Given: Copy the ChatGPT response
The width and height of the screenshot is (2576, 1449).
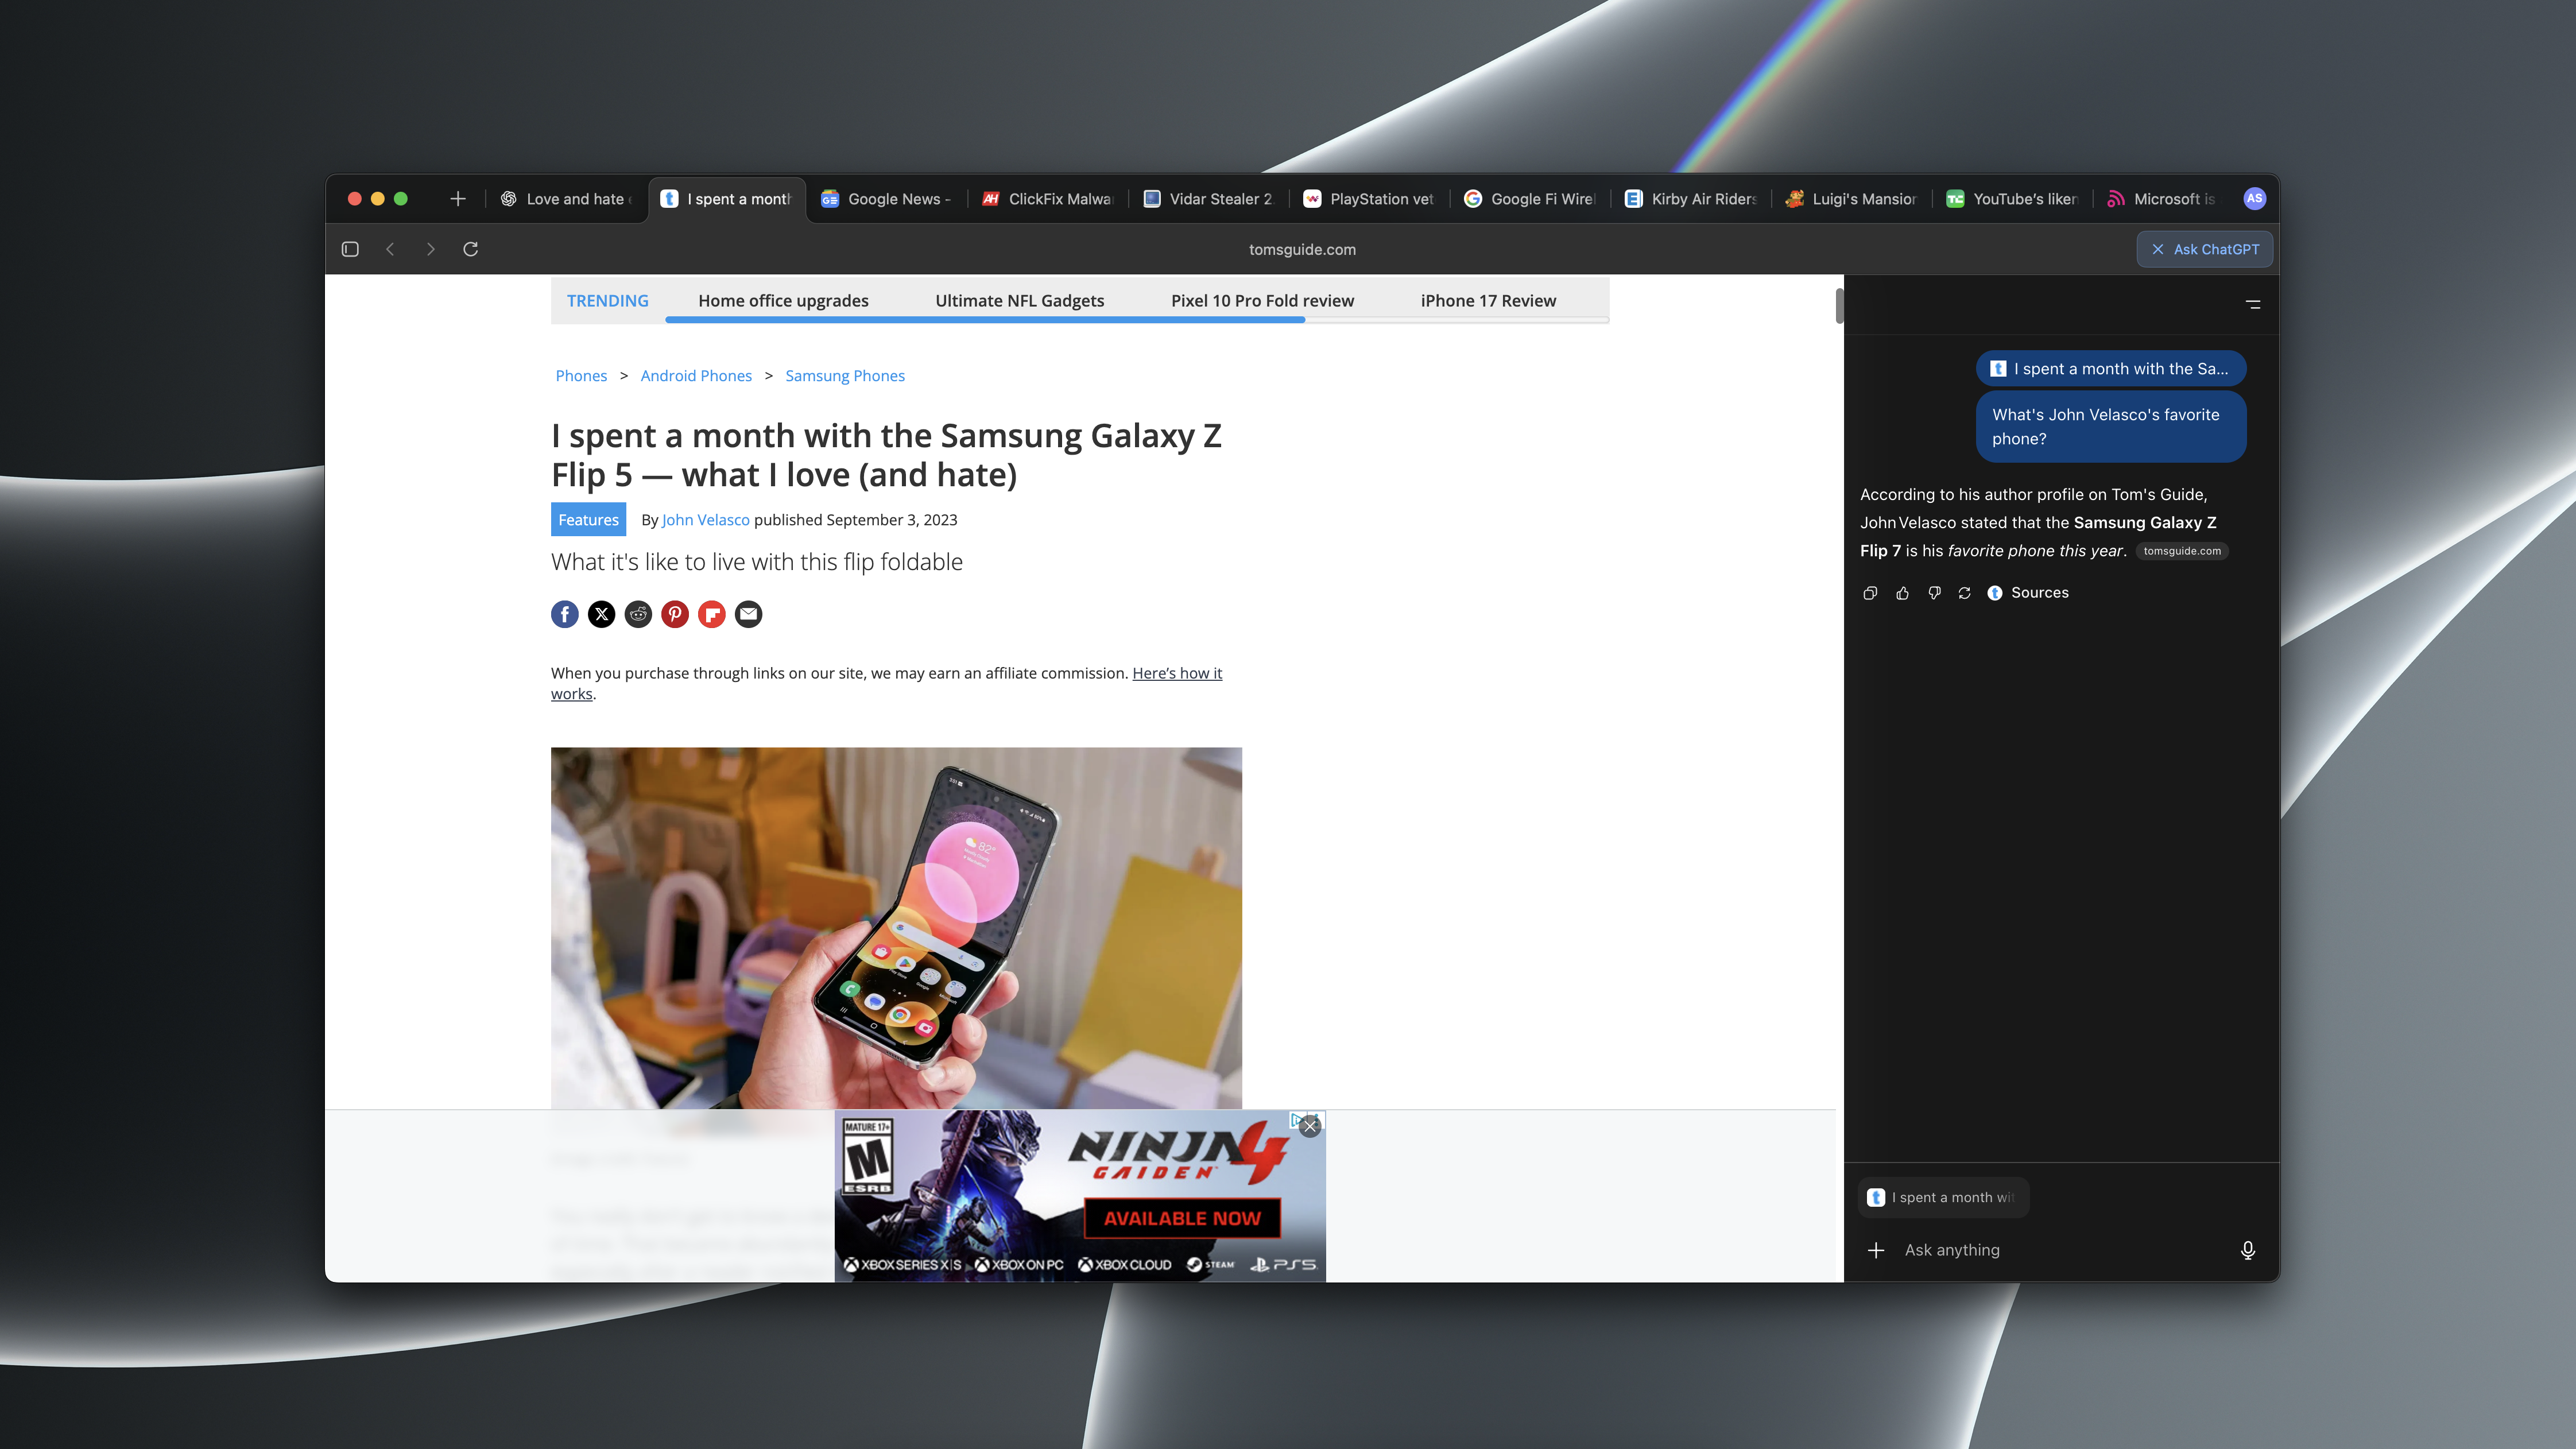Looking at the screenshot, I should click(1870, 593).
